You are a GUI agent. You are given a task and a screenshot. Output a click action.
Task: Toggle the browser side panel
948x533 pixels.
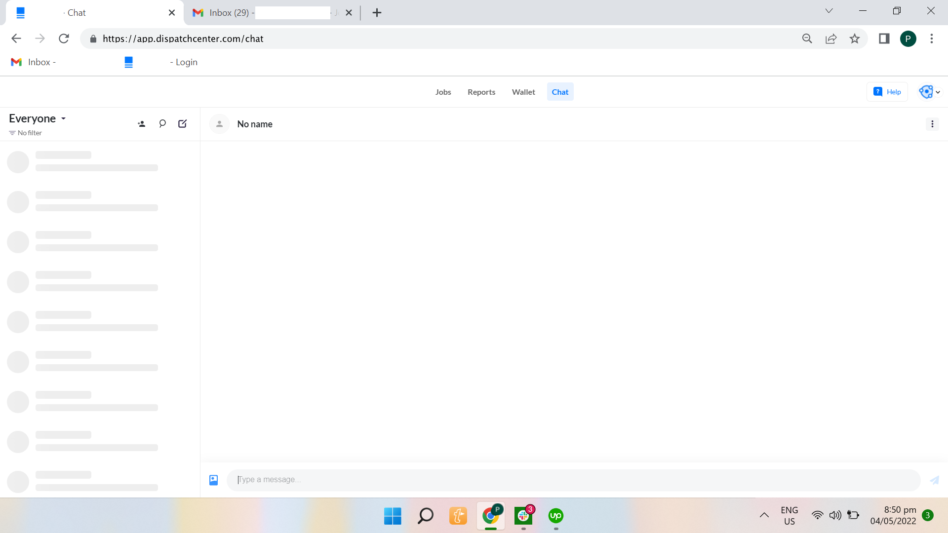click(x=884, y=38)
